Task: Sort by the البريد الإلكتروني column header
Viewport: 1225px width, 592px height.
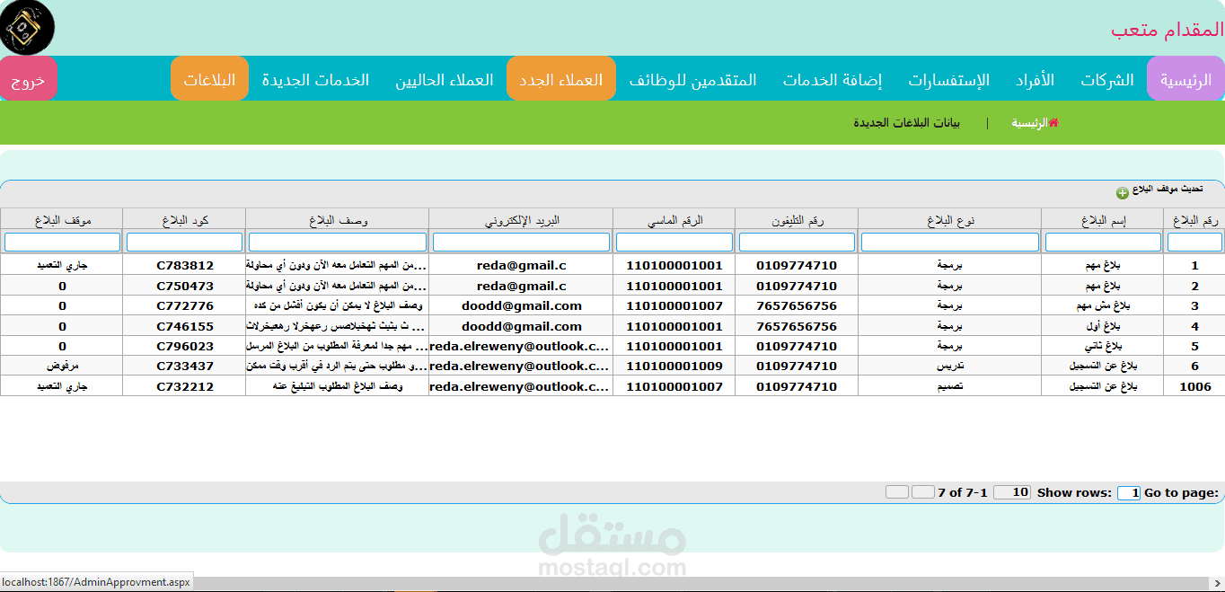Action: coord(521,219)
